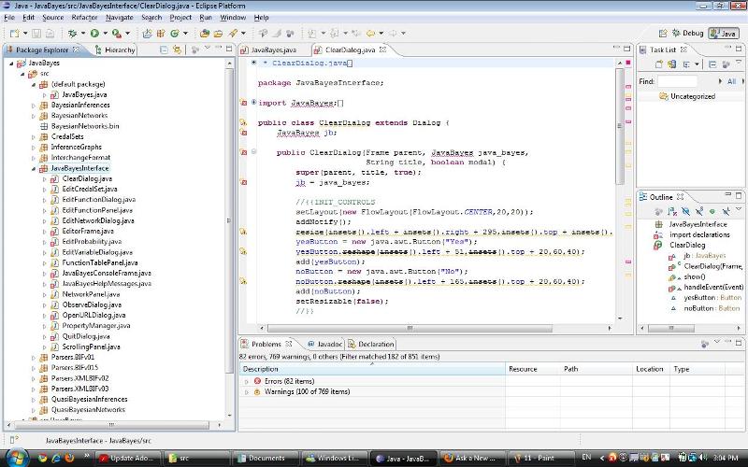Click New Task icon in Task List

point(659,64)
